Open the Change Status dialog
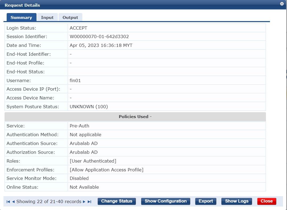Image resolution: width=287 pixels, height=210 pixels. click(116, 201)
